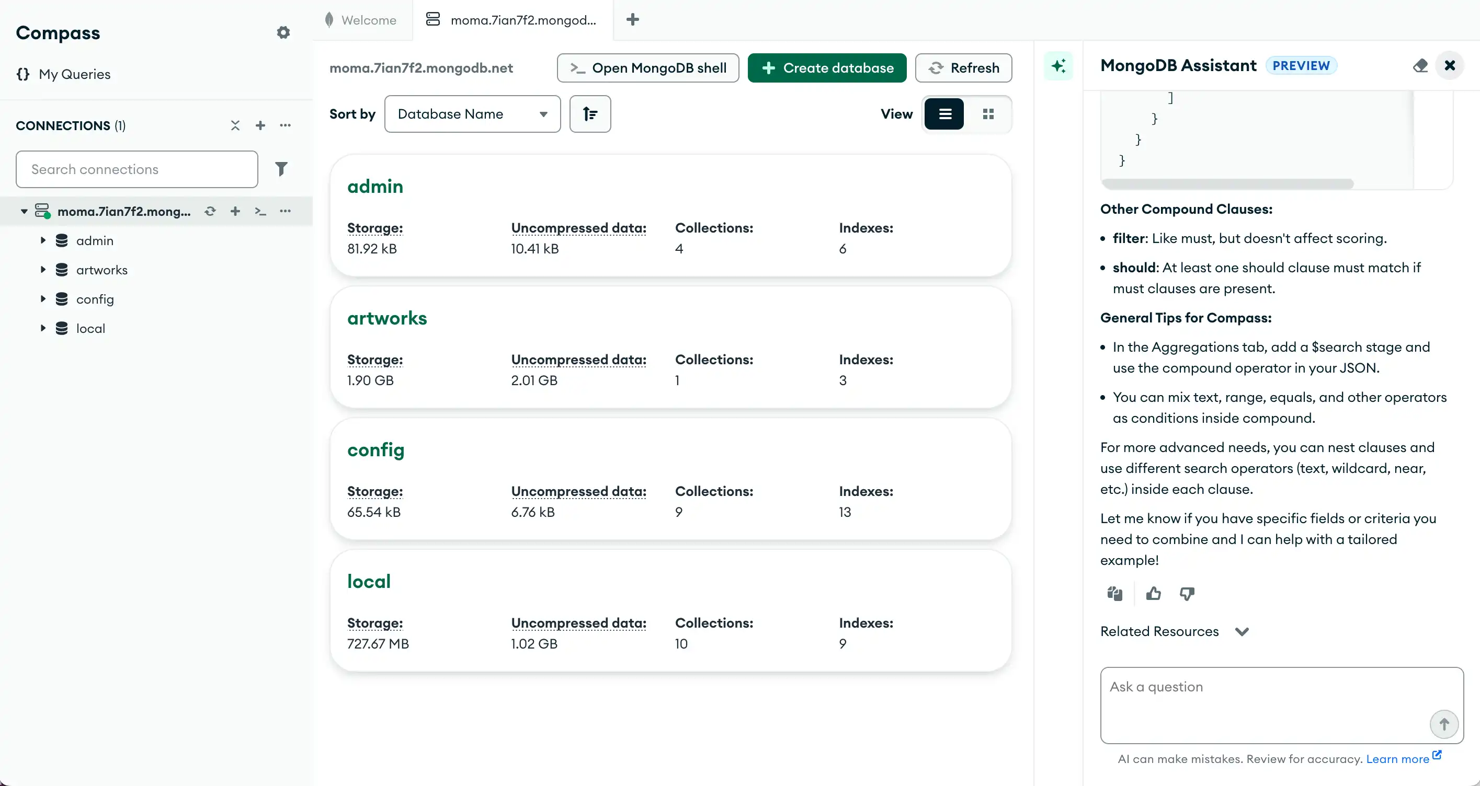The image size is (1480, 786).
Task: Clear the chat with the eraser icon
Action: [1420, 65]
